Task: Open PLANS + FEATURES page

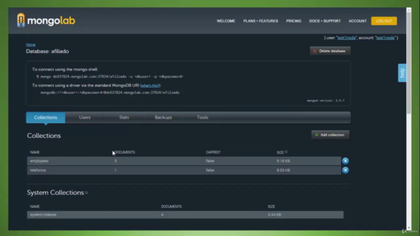Action: click(x=261, y=21)
